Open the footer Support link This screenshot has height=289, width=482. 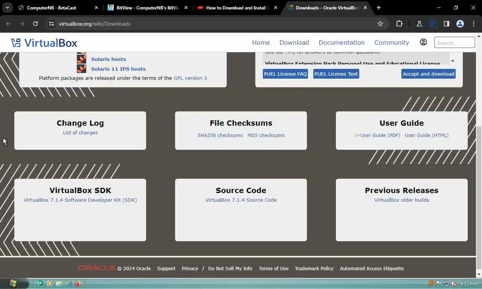[166, 268]
